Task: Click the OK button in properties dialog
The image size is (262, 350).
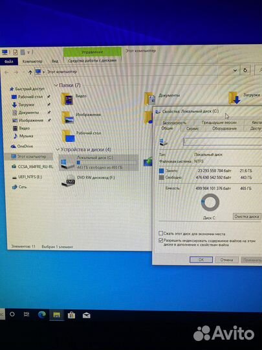Action: 201,260
